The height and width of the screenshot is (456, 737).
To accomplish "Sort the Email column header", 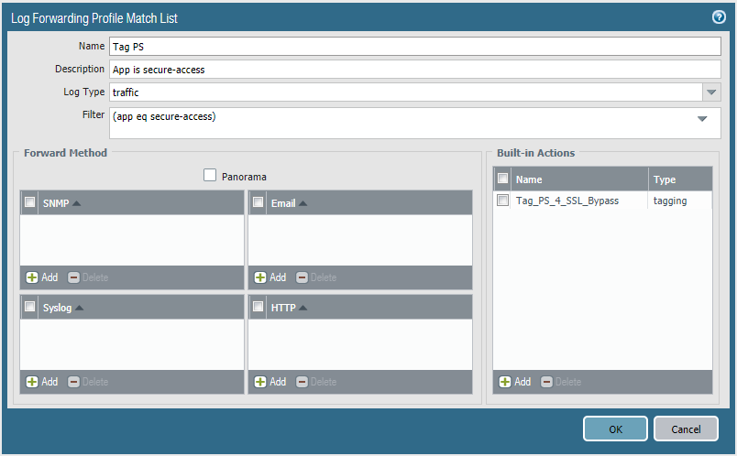I will pyautogui.click(x=283, y=203).
